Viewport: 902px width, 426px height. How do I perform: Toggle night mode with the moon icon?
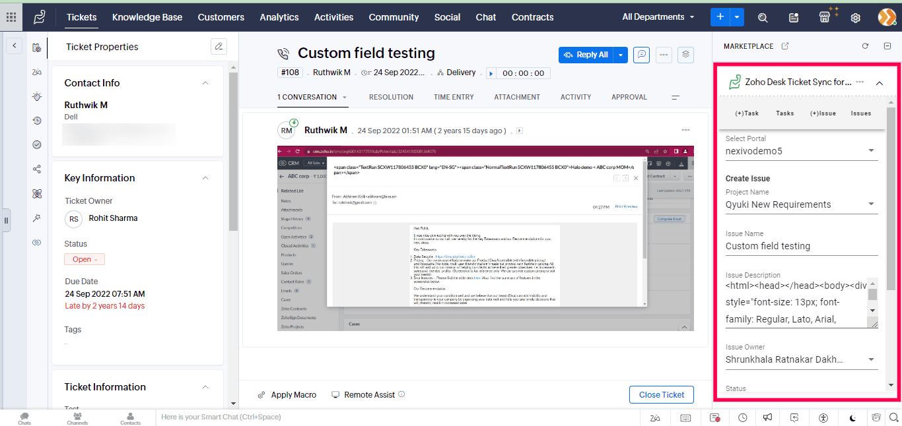coord(853,417)
